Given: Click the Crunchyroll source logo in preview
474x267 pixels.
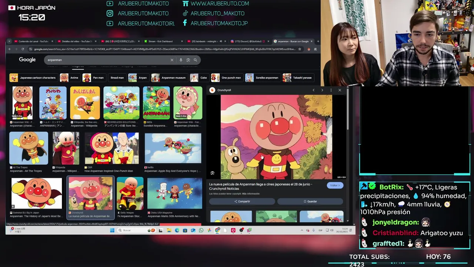Looking at the screenshot, I should click(x=212, y=90).
